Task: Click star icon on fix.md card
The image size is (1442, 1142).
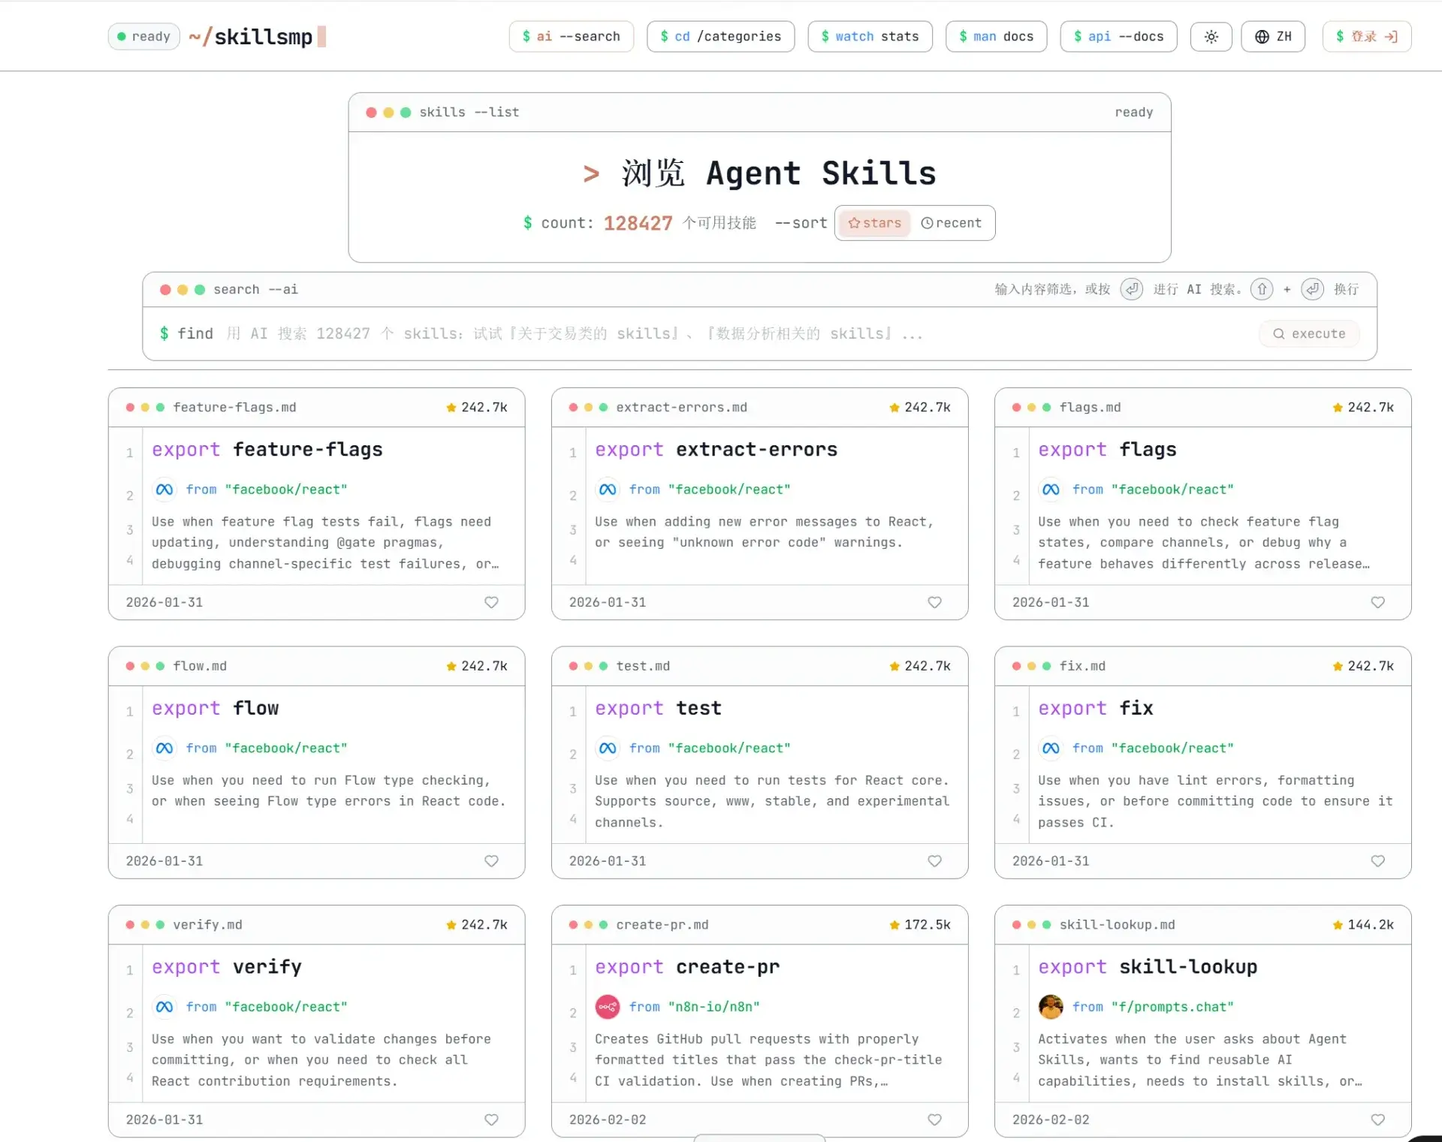Action: (x=1338, y=666)
